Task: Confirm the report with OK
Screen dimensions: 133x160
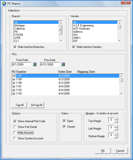Action: (x=103, y=151)
